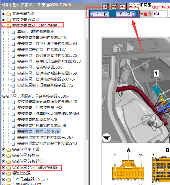This screenshot has height=185, width=170.
Task: Open 蓄电池监控控制器—J367- page
Action: (x=46, y=137)
